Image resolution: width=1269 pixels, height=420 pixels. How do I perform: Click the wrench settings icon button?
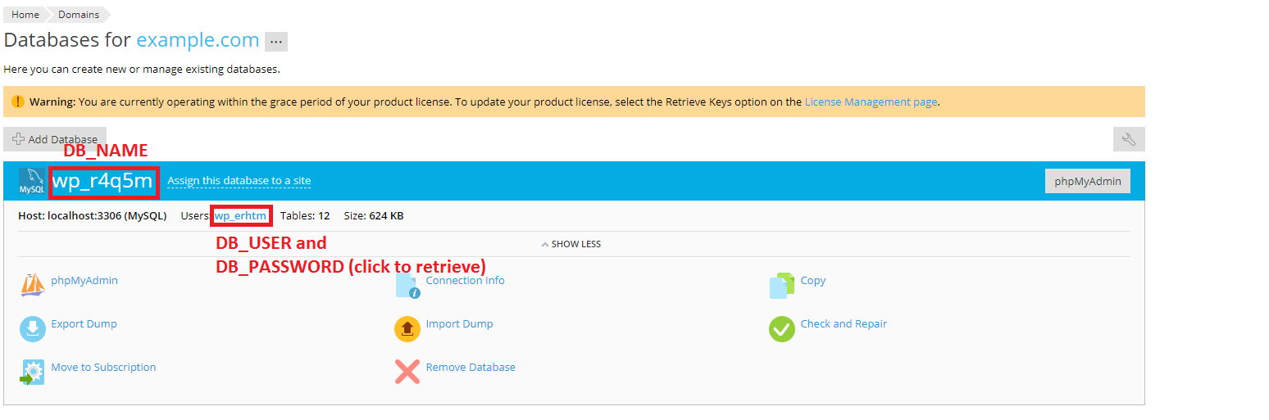[x=1128, y=139]
